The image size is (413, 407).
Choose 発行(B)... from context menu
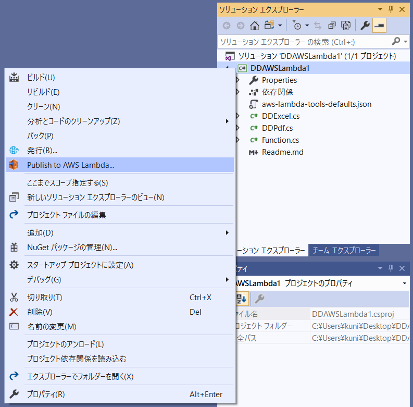[120, 150]
